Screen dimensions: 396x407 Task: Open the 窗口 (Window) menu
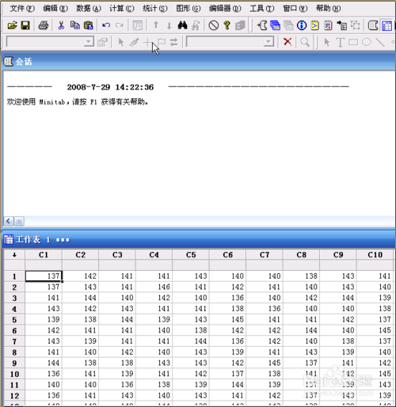point(295,9)
